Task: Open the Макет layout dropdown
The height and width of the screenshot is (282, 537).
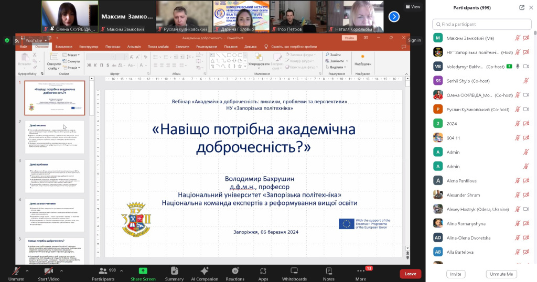Action: pos(71,55)
